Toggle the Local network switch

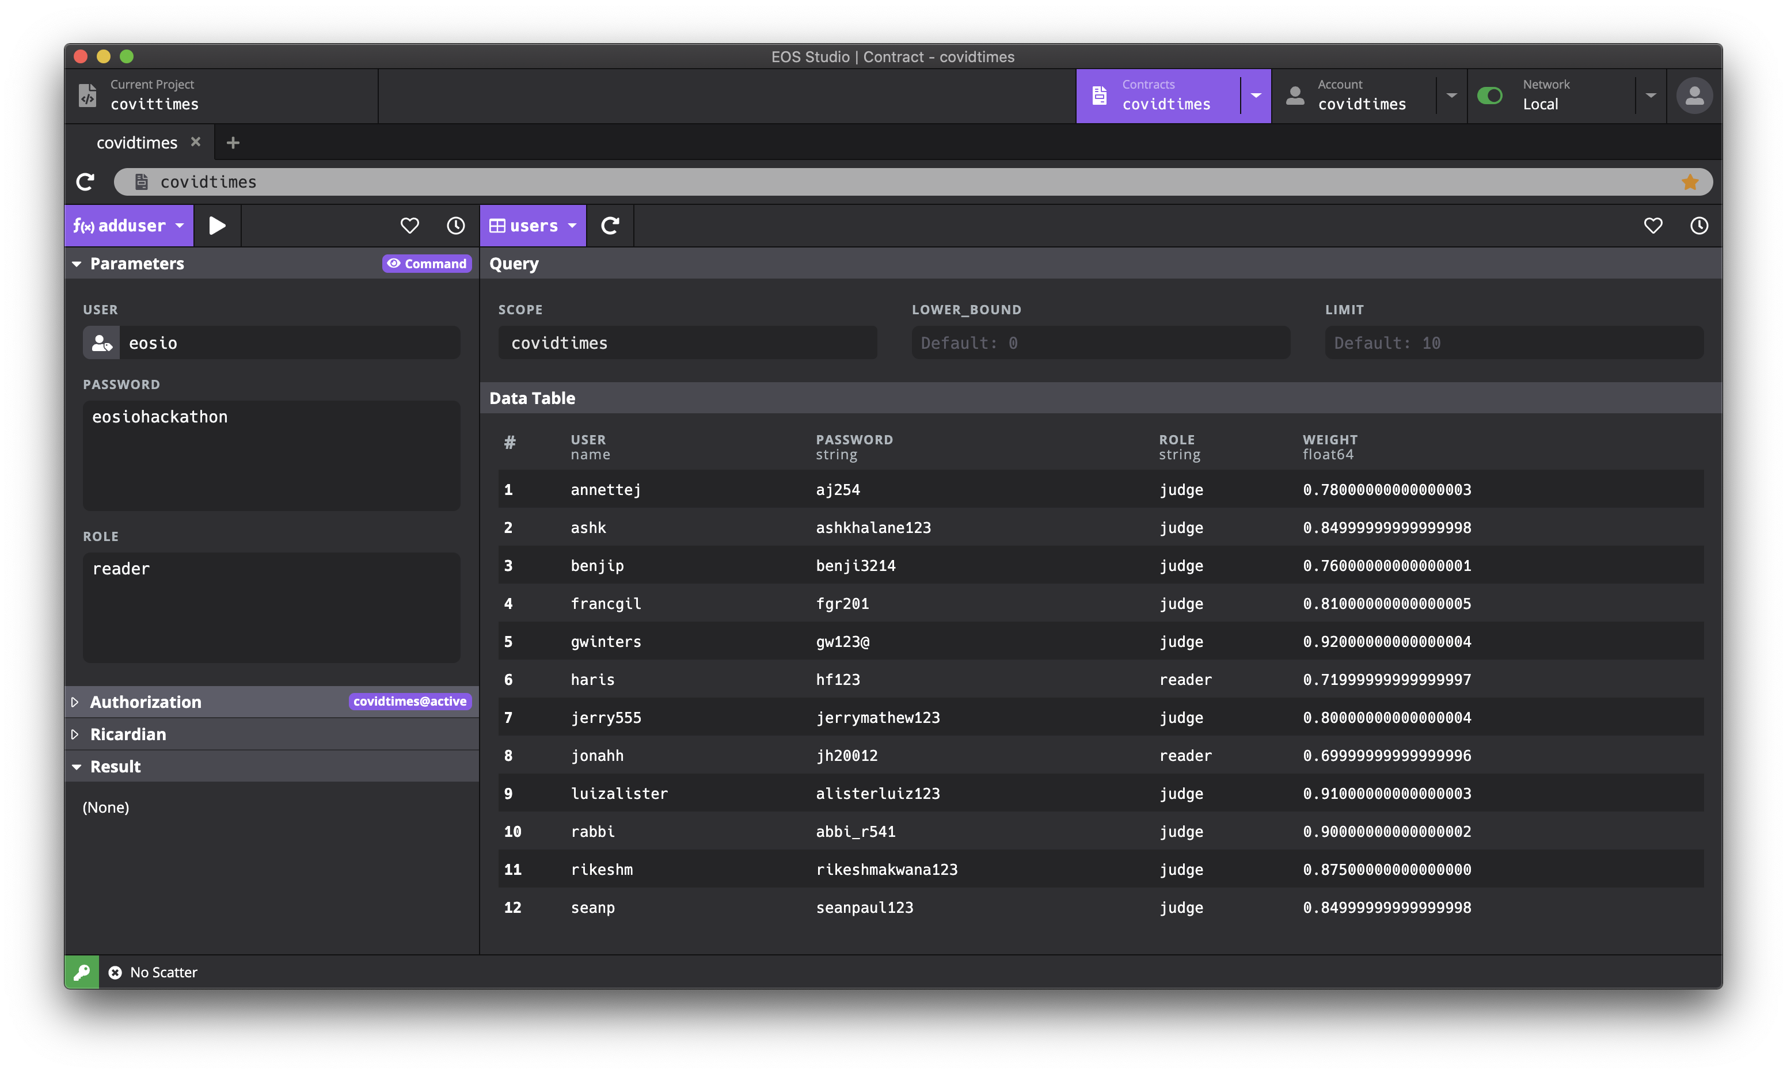coord(1489,96)
